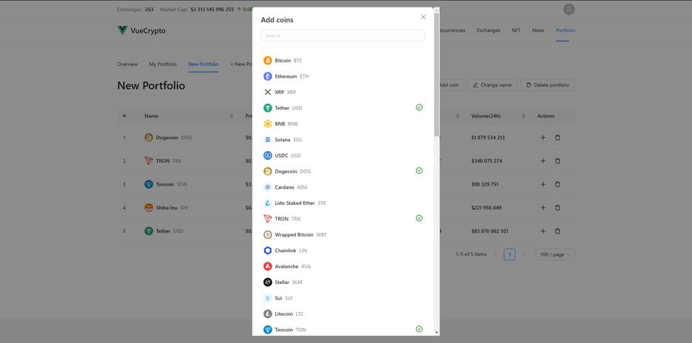Click the Solana icon in coin list
This screenshot has width=692, height=343.
268,140
